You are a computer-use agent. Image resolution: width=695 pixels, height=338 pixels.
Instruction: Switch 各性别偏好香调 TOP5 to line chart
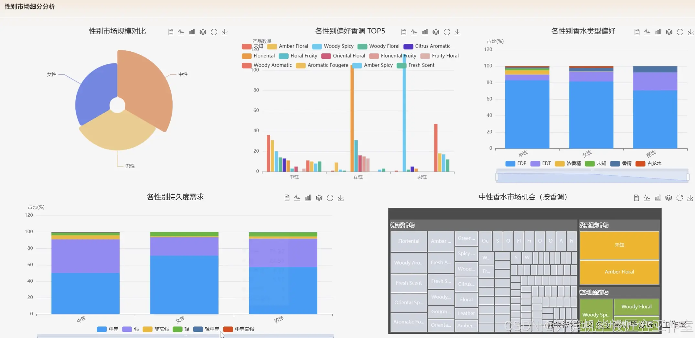pos(414,32)
